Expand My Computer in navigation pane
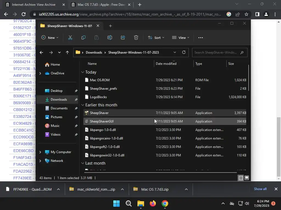This screenshot has height=210, width=281. 40,152
